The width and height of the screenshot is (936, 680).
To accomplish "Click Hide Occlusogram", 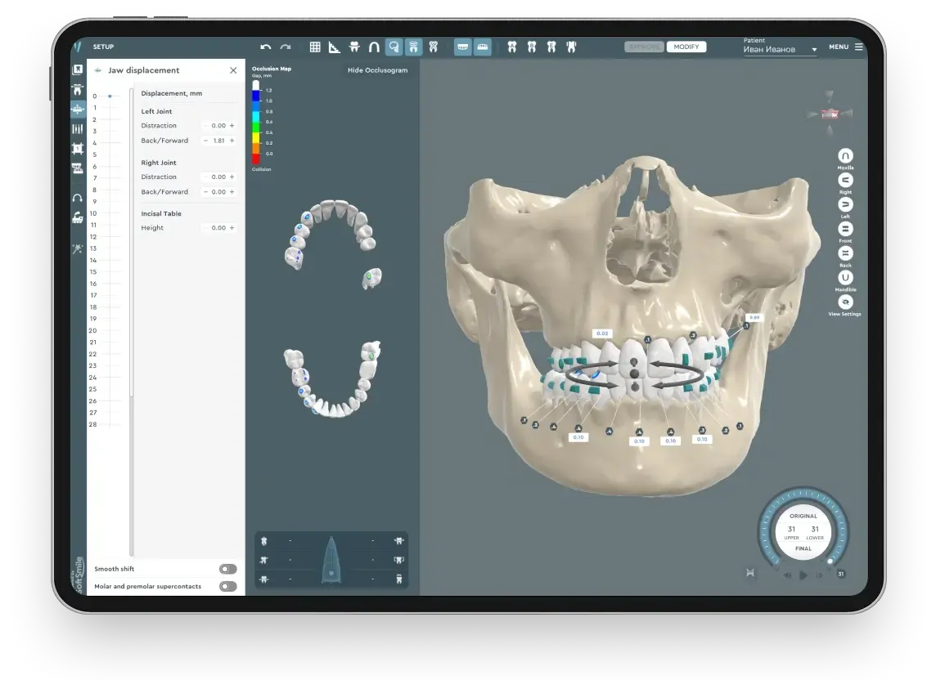I will coord(377,70).
